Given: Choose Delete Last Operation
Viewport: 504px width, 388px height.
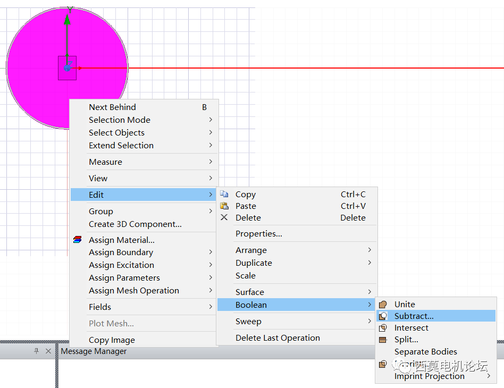Looking at the screenshot, I should (297, 338).
